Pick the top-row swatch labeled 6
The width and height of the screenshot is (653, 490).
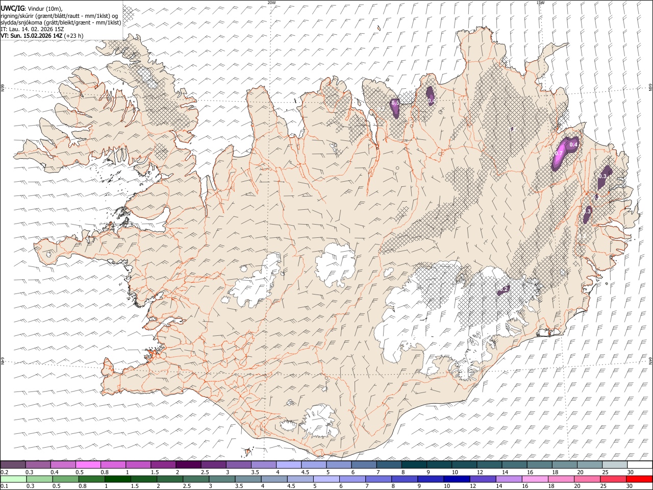point(364,464)
